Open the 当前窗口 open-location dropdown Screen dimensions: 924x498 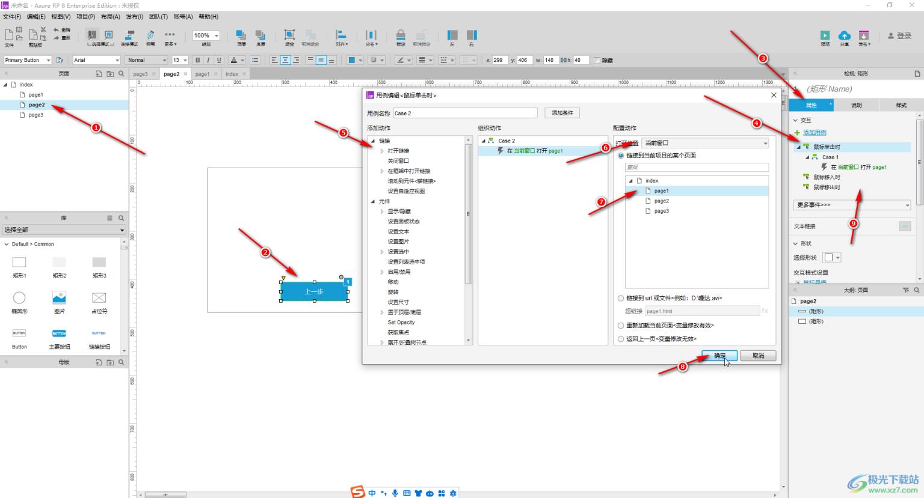tap(705, 143)
